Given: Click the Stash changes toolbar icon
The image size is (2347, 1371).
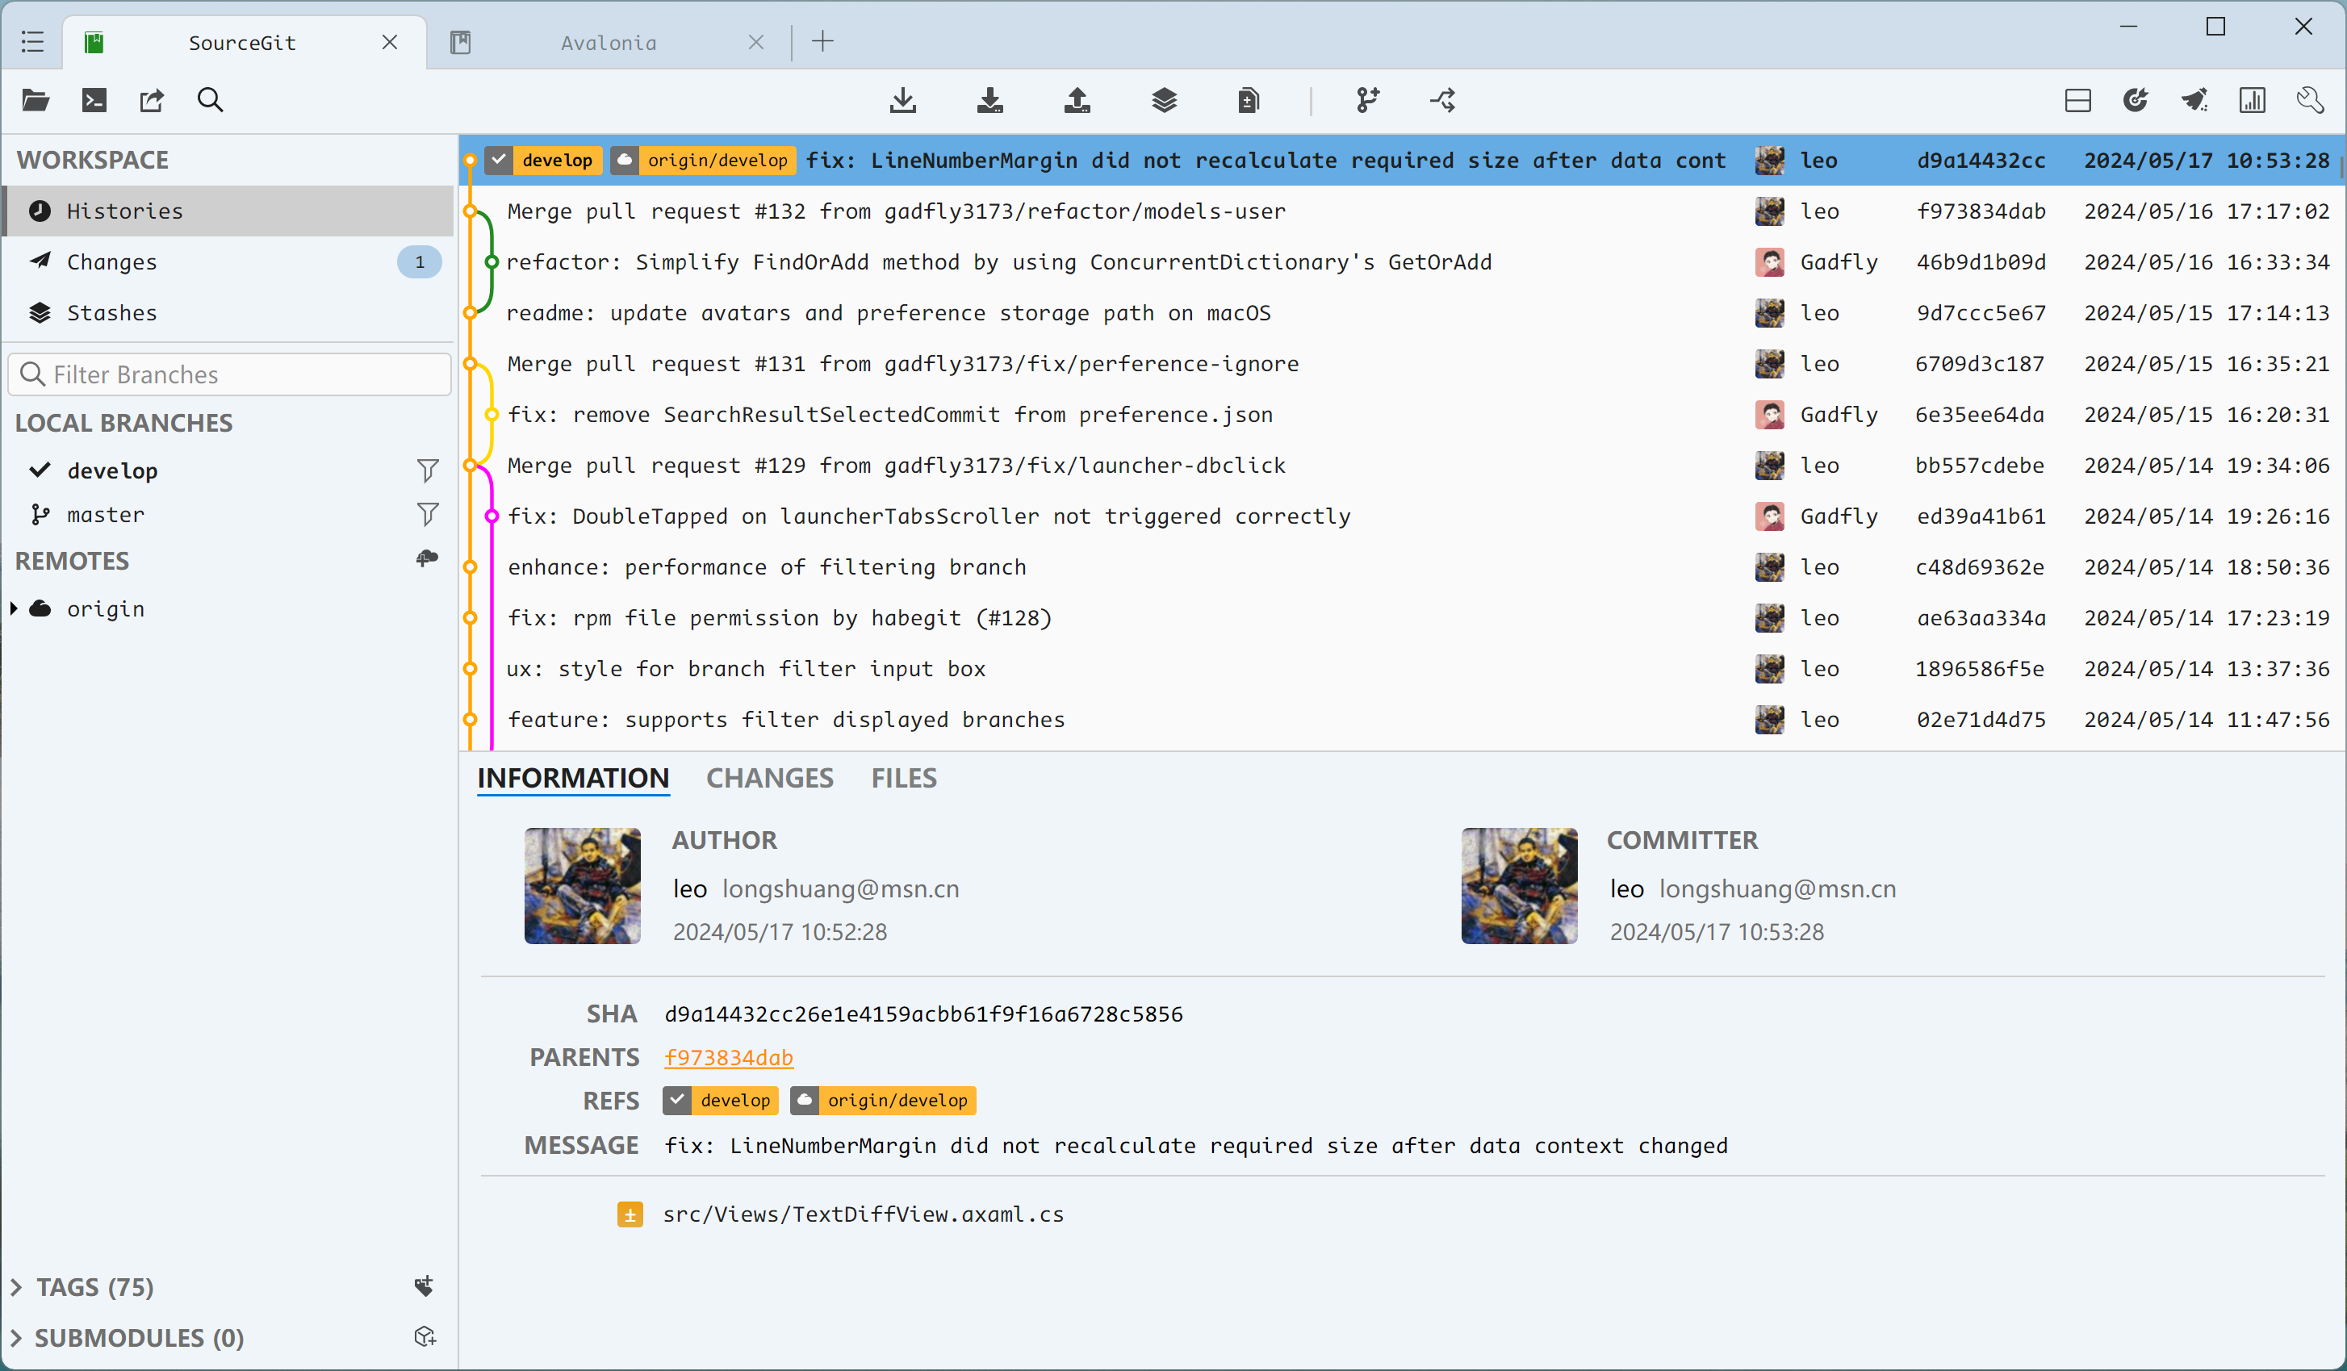Looking at the screenshot, I should point(1163,100).
